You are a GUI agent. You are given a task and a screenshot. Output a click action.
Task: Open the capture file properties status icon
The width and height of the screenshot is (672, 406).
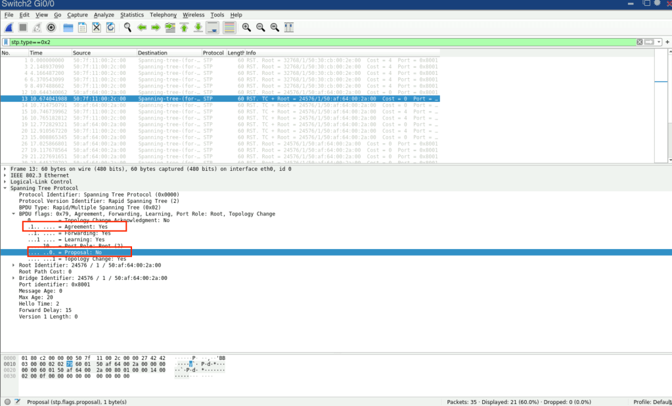tap(17, 401)
